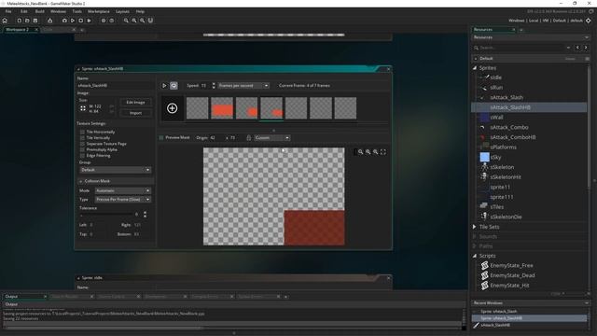Enable Tile Vertically checkbox
597x336 pixels.
click(82, 138)
